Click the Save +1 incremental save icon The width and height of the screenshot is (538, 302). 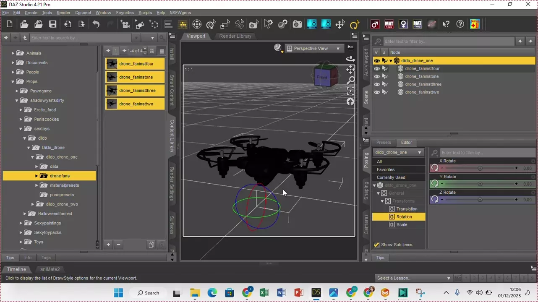[x=475, y=24]
